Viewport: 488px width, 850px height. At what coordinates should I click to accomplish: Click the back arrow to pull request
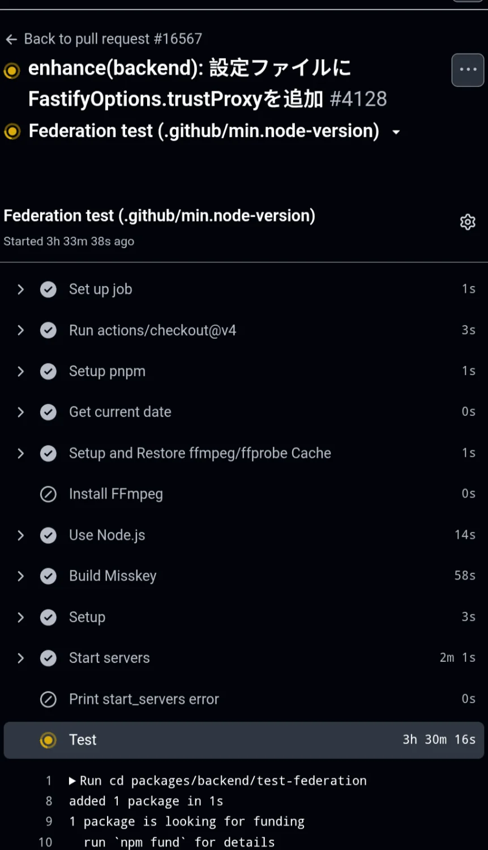(11, 39)
